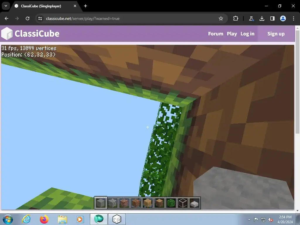
Task: Select the dirt block in the hotbar
Action: (136, 203)
